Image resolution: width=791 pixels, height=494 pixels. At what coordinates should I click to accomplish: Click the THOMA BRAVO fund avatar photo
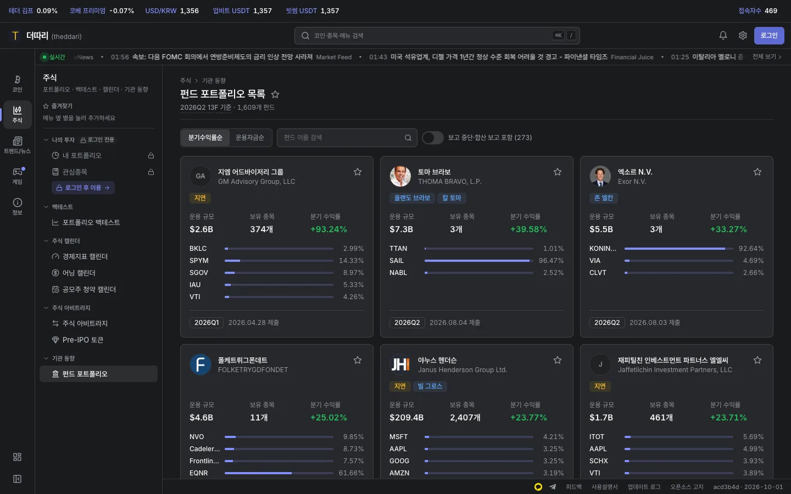(400, 176)
